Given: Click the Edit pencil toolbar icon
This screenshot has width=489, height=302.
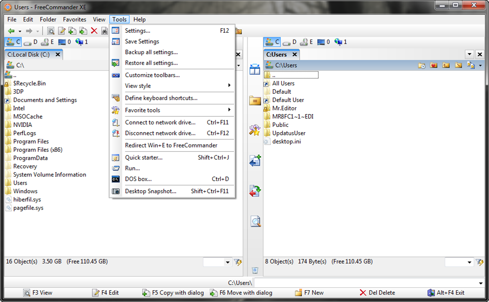Looking at the screenshot, I should point(62,31).
